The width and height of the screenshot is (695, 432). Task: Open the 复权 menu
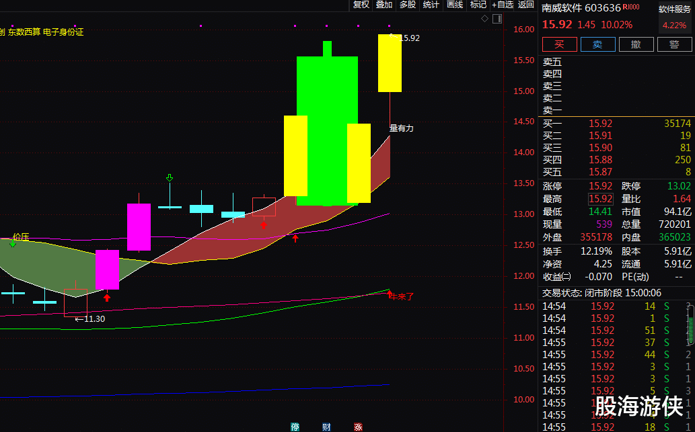(361, 5)
